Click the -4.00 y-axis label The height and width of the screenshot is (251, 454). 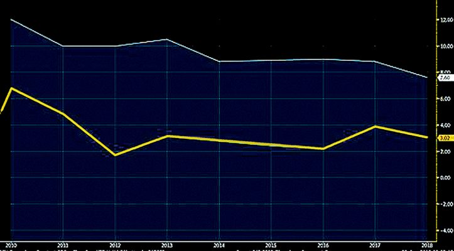pos(446,230)
